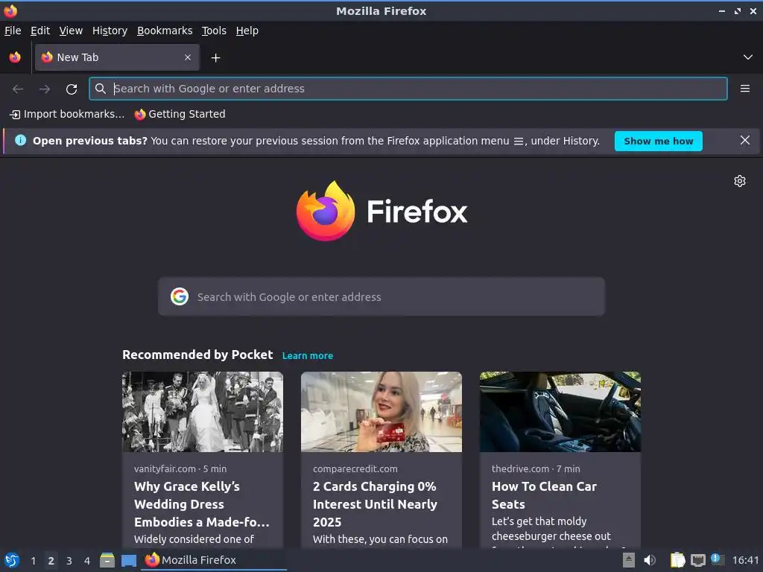Open Why Grace Kelly's Wedding Dress article
Image resolution: width=763 pixels, height=572 pixels.
(201, 504)
